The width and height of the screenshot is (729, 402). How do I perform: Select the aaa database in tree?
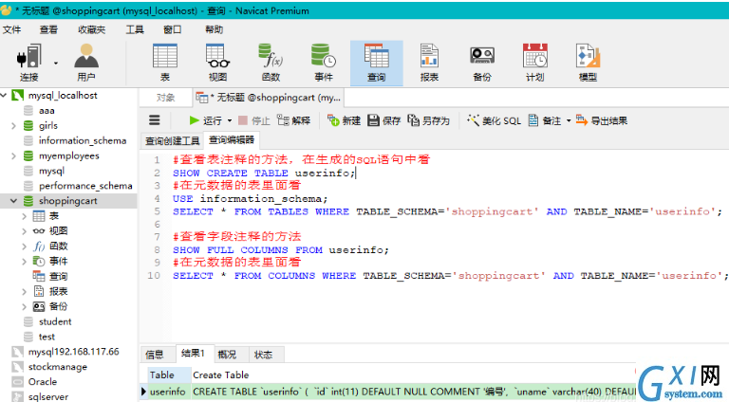[47, 111]
